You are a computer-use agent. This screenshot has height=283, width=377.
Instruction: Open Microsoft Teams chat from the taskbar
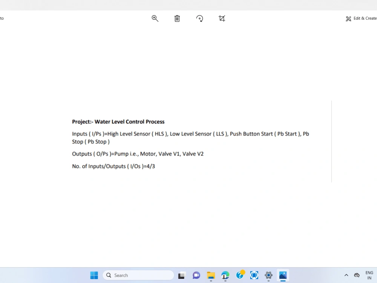pyautogui.click(x=196, y=275)
